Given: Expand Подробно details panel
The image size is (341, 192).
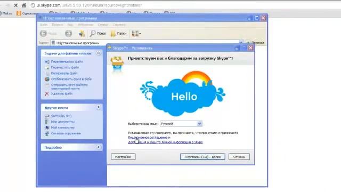Looking at the screenshot, I should click(x=98, y=147).
